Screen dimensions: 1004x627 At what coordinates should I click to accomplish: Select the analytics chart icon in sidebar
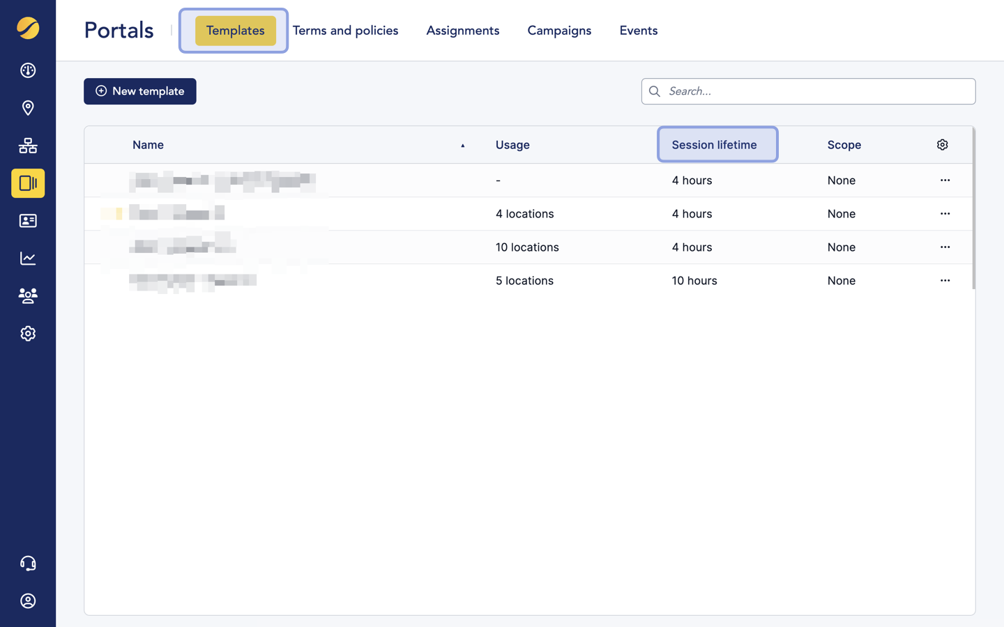28,258
